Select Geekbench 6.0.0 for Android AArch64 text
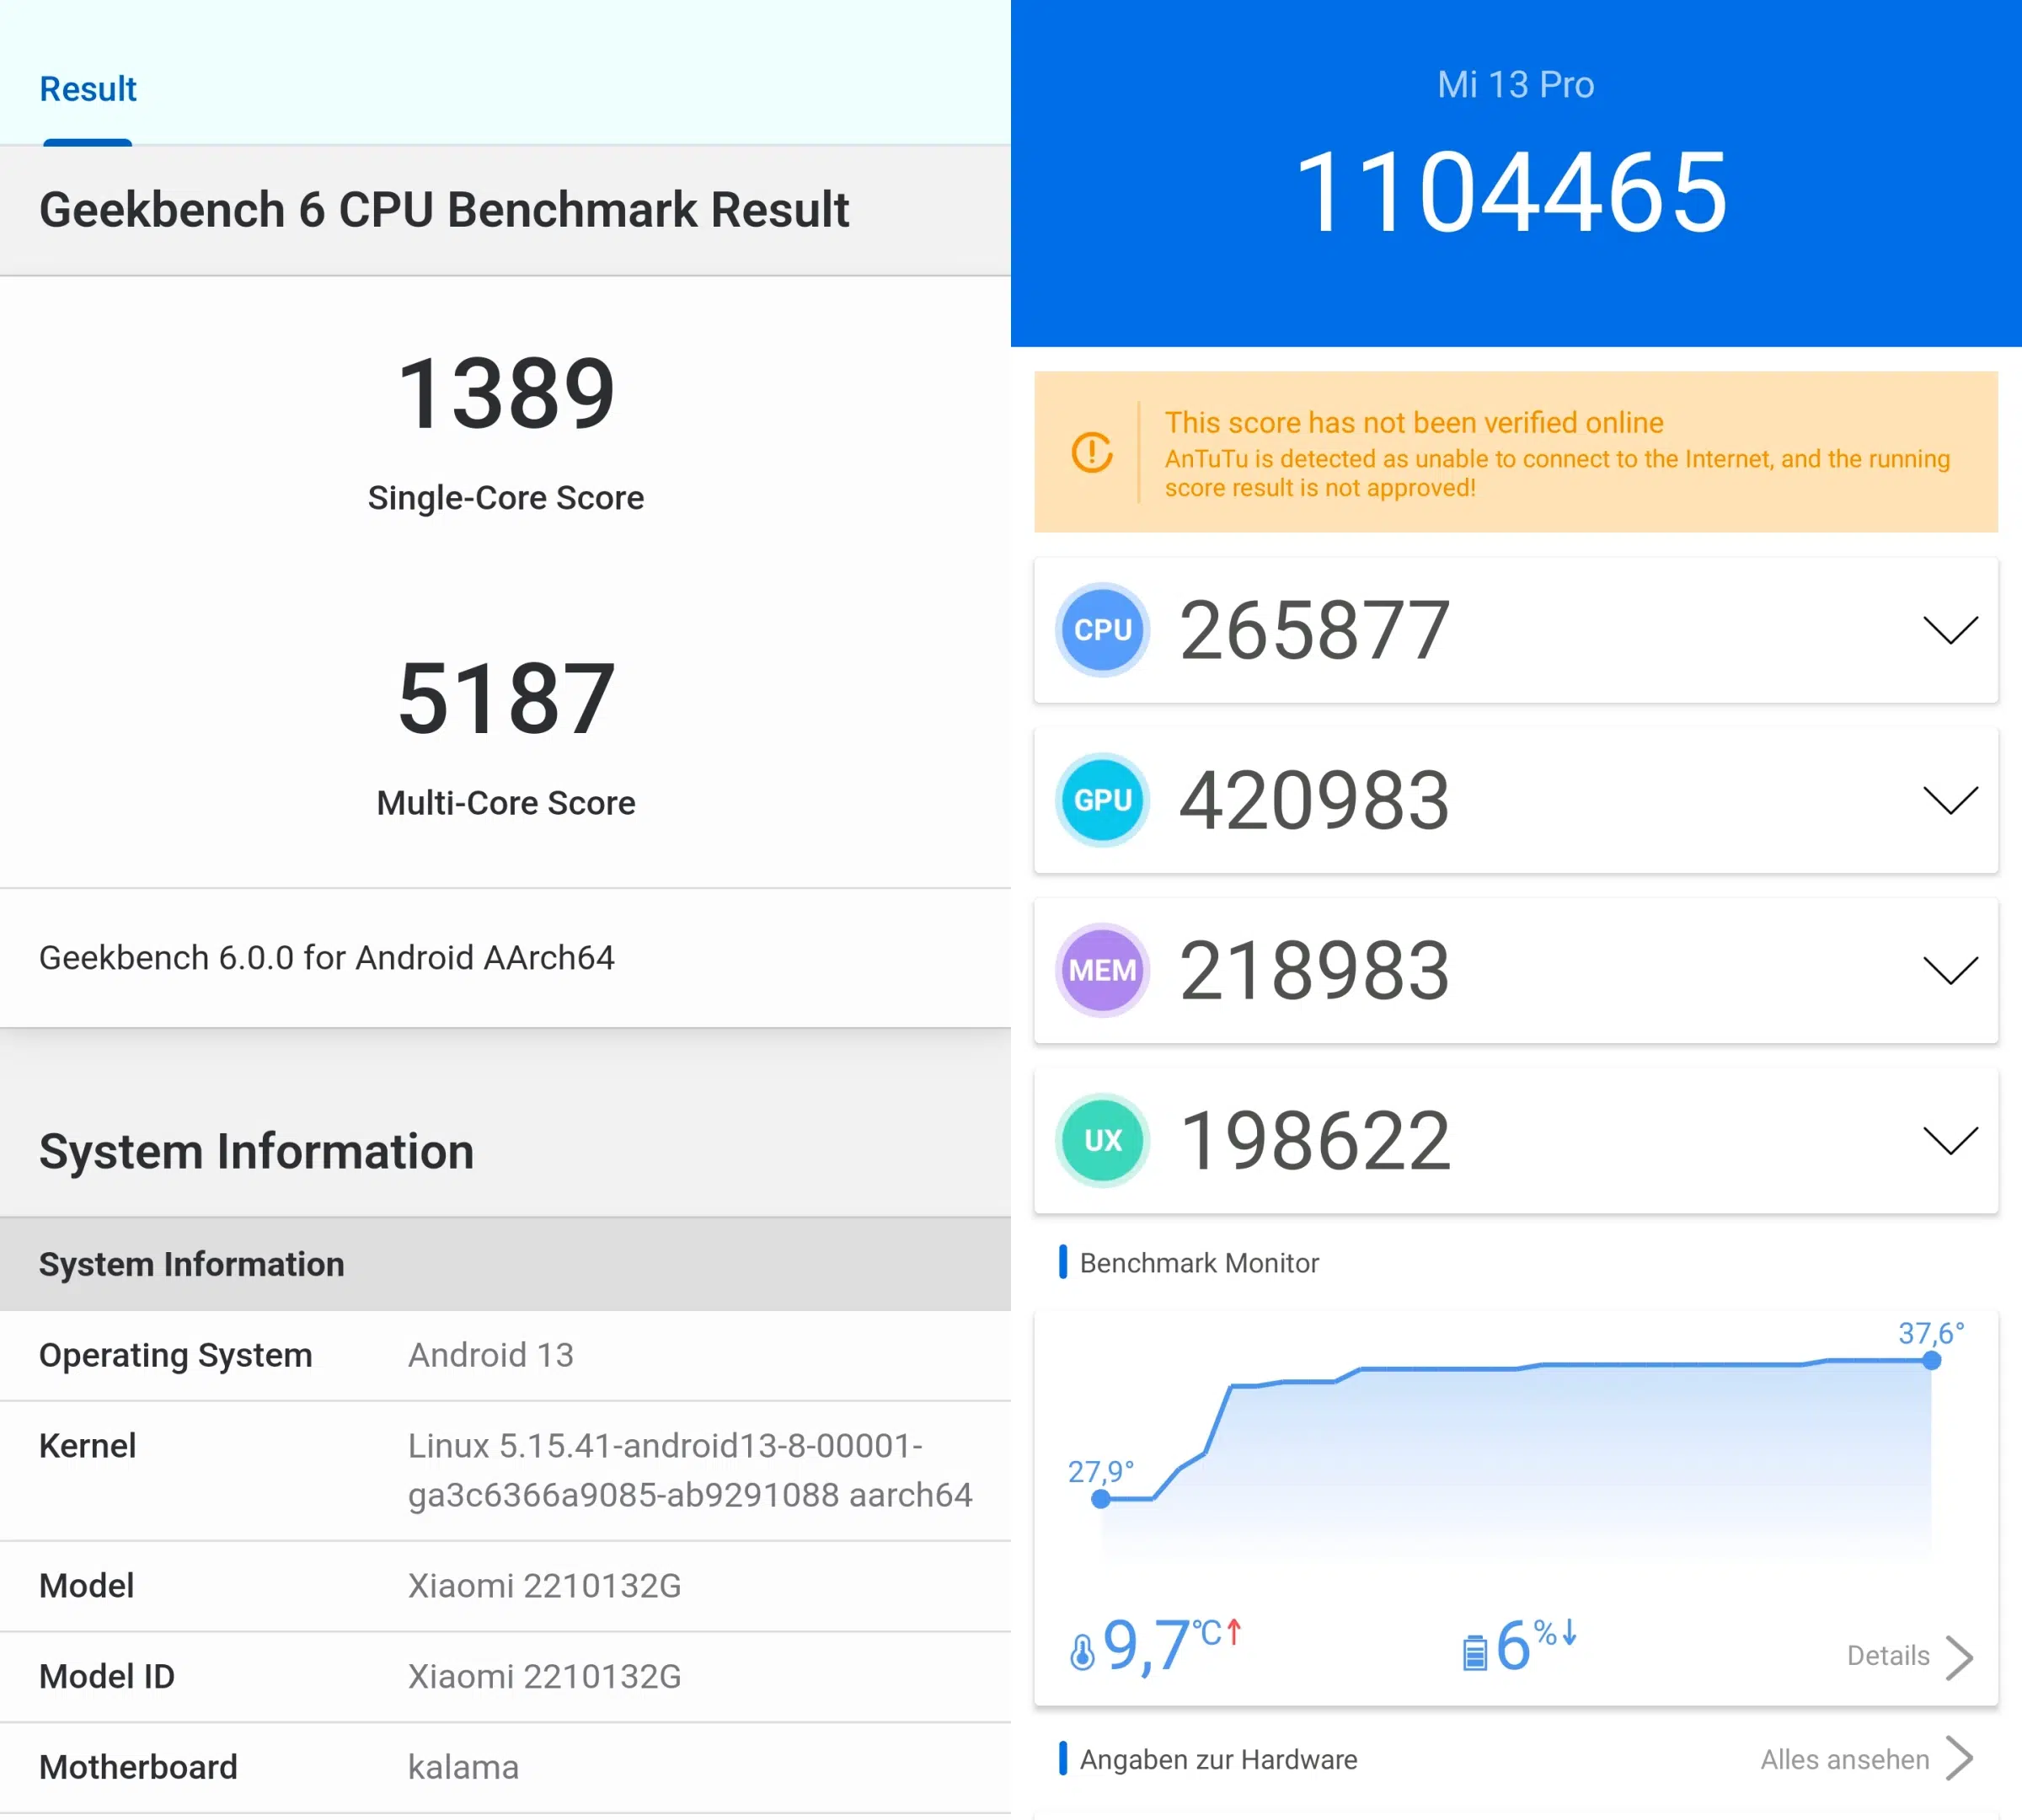 point(327,958)
